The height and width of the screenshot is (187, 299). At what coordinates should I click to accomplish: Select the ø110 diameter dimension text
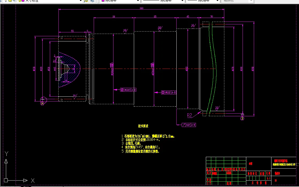49,69
